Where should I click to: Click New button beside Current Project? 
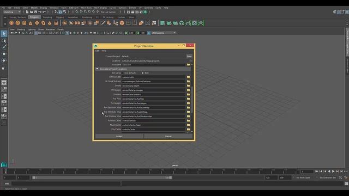click(189, 56)
